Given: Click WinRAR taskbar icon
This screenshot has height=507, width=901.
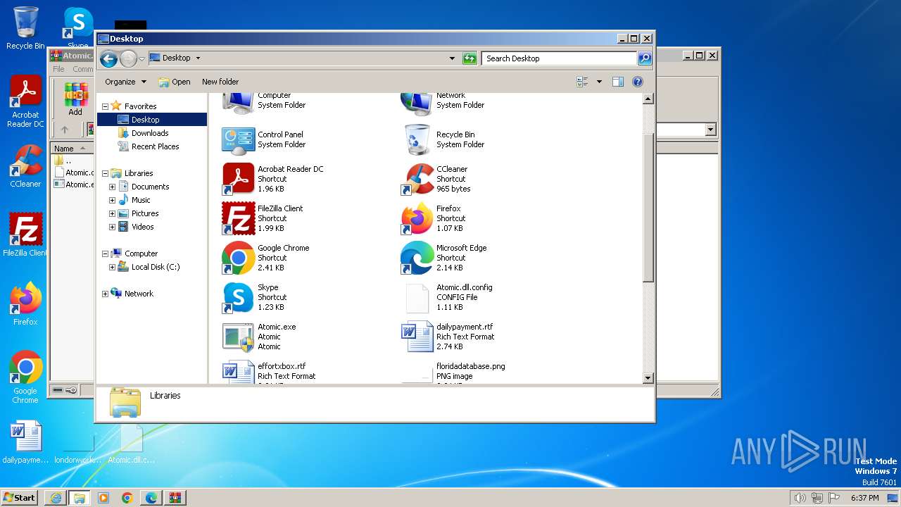Looking at the screenshot, I should click(175, 498).
